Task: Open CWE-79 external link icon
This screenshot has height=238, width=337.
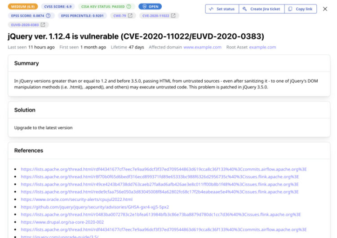Action: coord(130,16)
